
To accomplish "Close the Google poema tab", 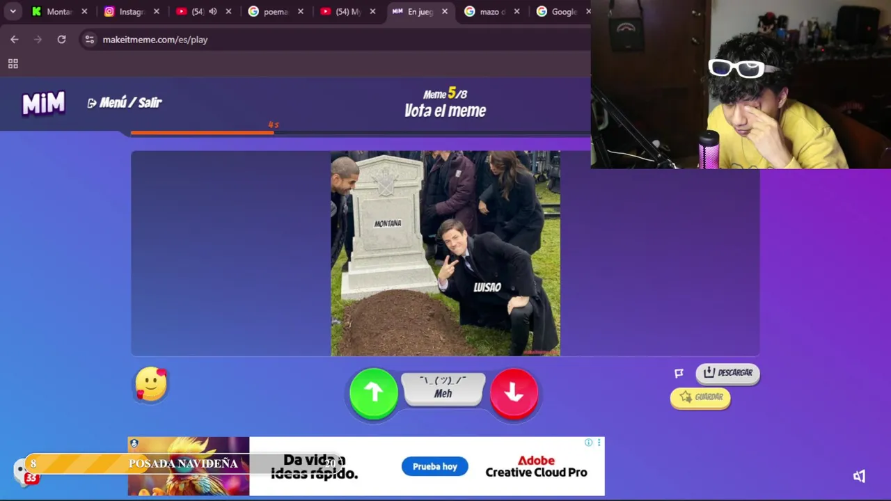I will (301, 11).
